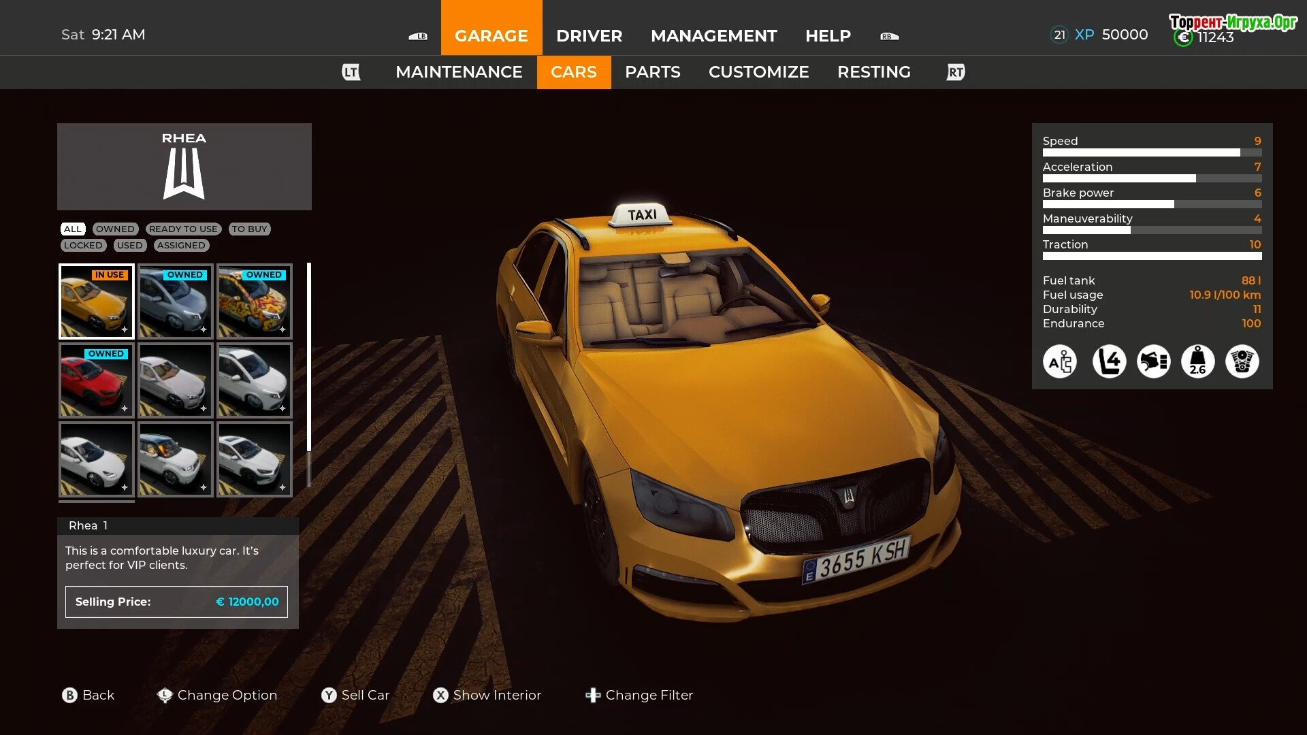1307x735 pixels.
Task: Select the red owned car thumbnail
Action: [96, 380]
